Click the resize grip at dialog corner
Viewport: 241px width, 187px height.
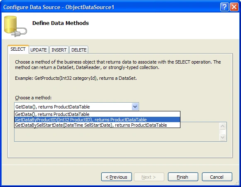(237, 183)
